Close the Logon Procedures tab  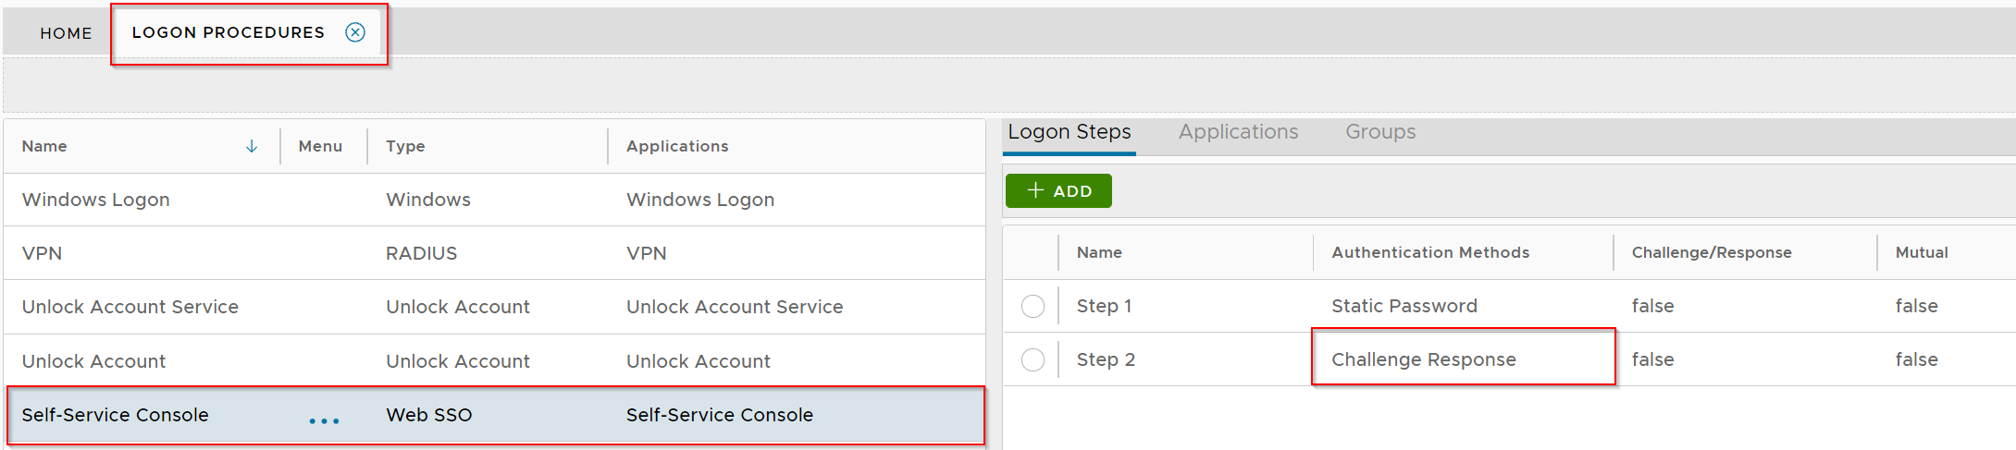point(355,32)
